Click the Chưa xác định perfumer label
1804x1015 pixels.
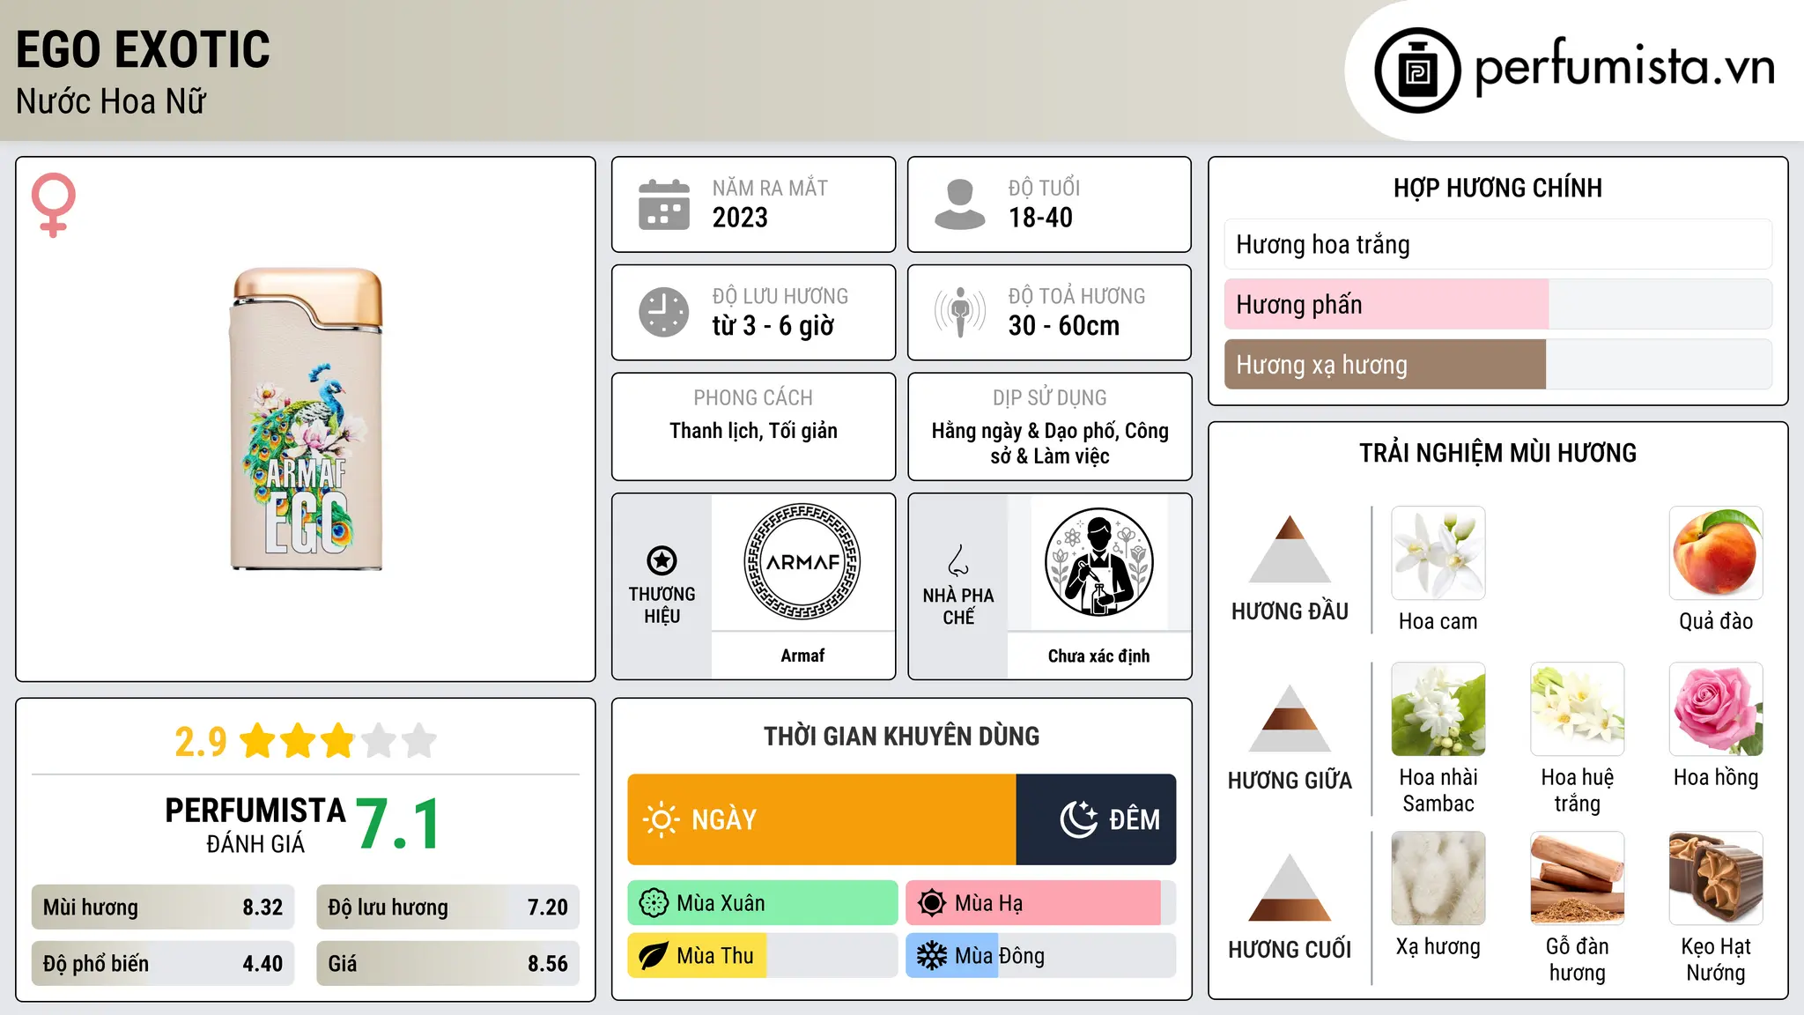[x=1098, y=656]
